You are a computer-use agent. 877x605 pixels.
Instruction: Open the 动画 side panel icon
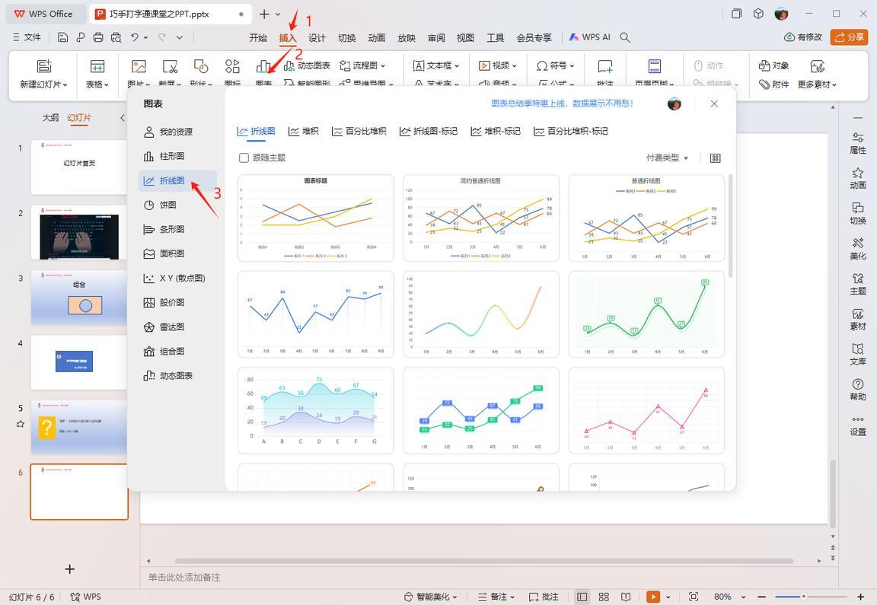(x=858, y=178)
